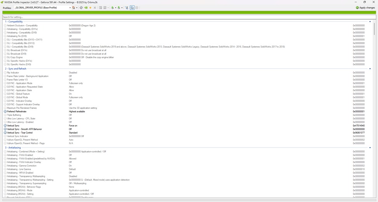Click the orange star create profile icon
This screenshot has width=378, height=202.
(x=90, y=8)
